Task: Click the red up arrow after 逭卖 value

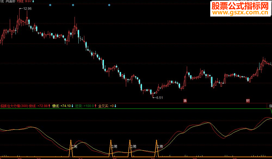Action: point(95,106)
